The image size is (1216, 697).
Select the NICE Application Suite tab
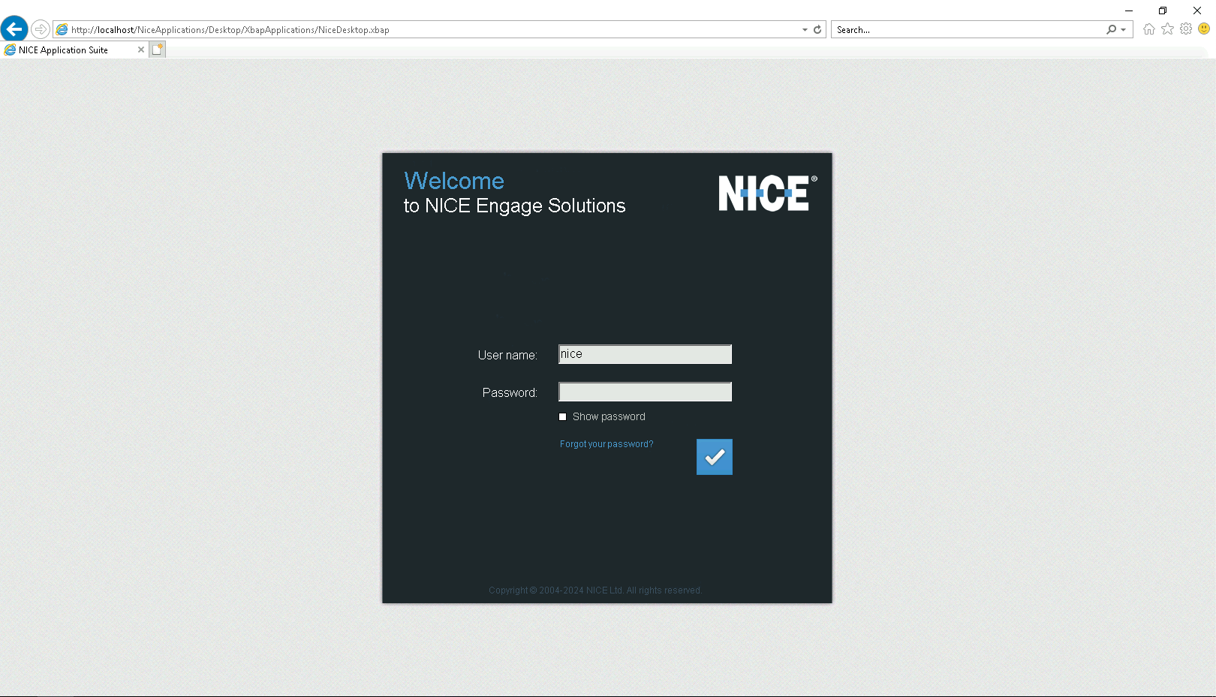click(x=64, y=50)
